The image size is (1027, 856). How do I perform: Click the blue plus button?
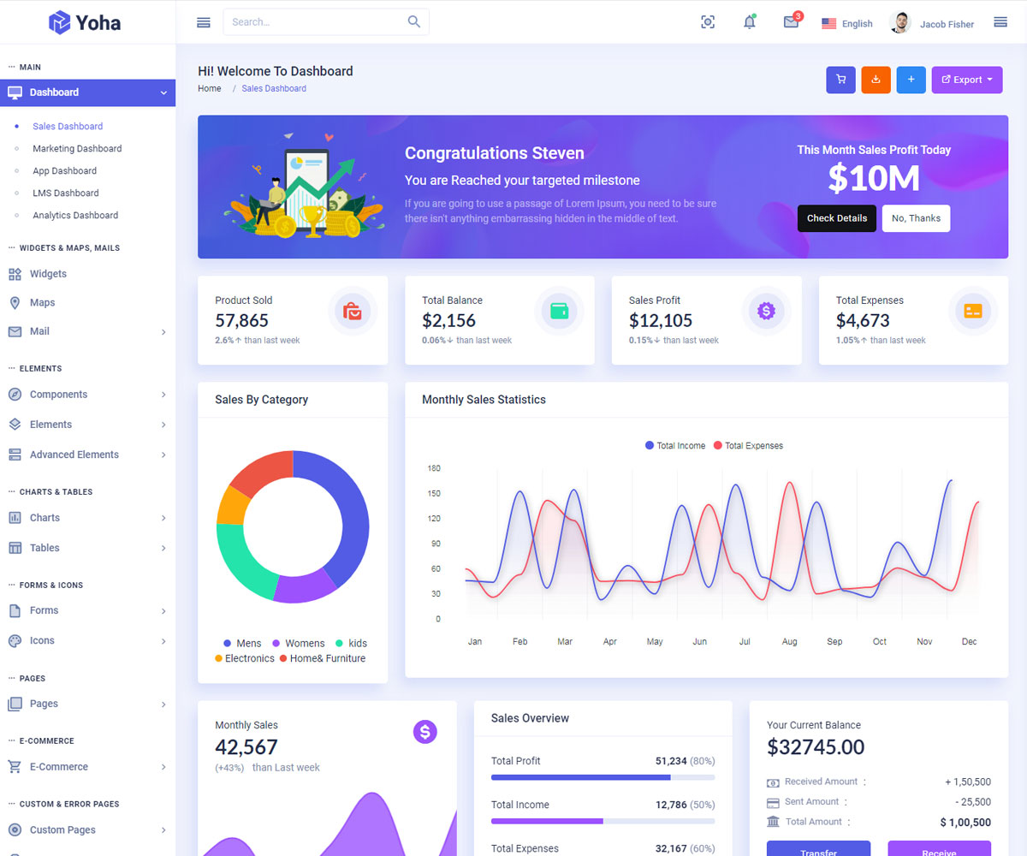[911, 80]
